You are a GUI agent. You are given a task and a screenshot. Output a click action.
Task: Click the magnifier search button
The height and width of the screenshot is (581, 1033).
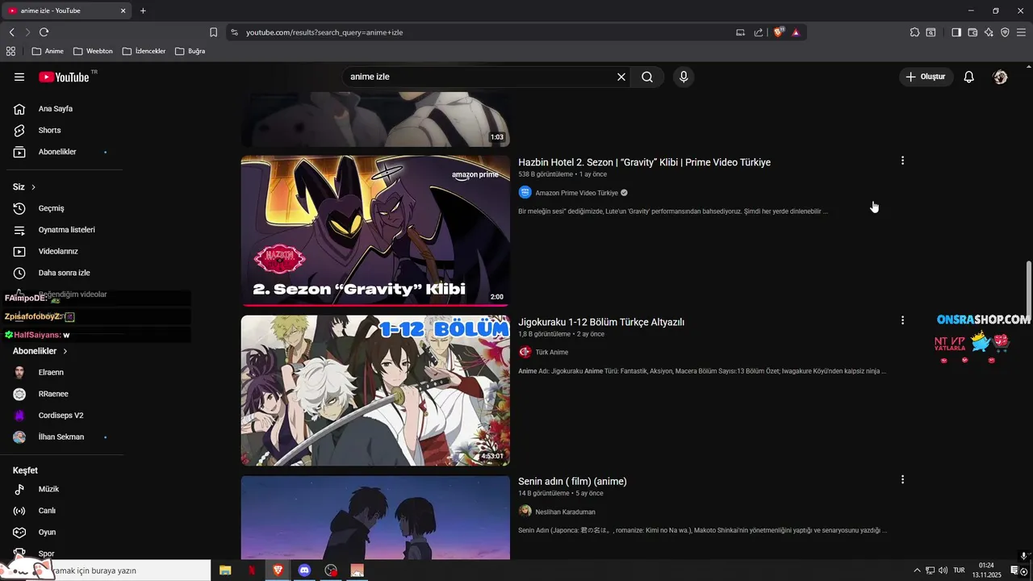647,77
